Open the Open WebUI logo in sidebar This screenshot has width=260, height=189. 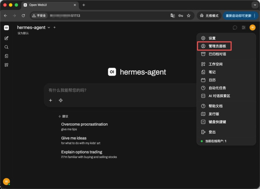coord(6,27)
